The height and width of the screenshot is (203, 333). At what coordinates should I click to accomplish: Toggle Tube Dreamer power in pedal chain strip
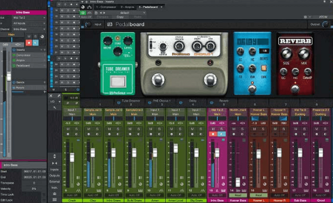tap(119, 102)
